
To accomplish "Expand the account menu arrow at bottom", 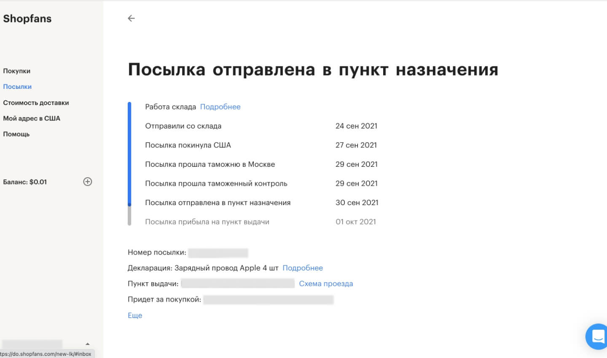I will pyautogui.click(x=88, y=344).
